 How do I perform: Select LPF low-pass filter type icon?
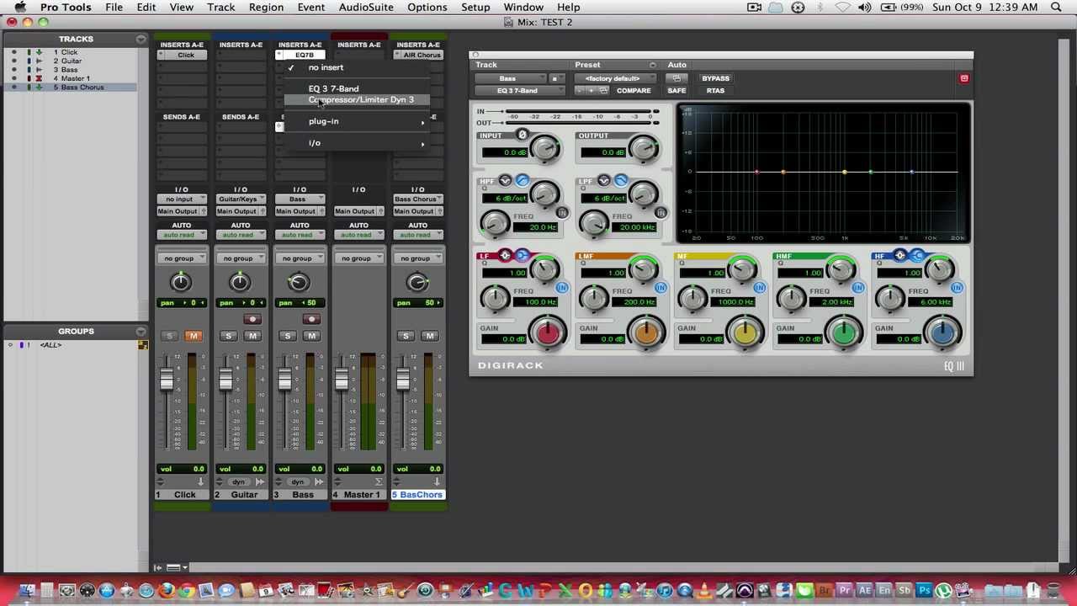621,181
